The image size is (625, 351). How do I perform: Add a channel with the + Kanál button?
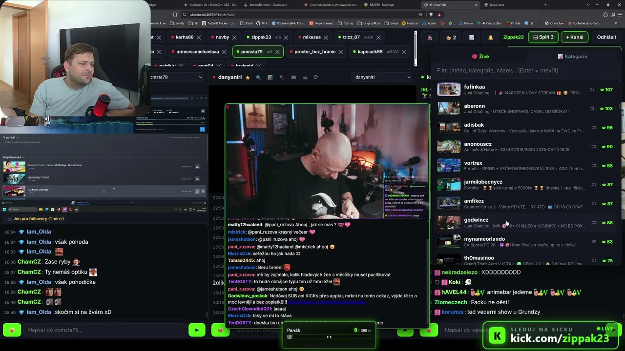tap(575, 37)
